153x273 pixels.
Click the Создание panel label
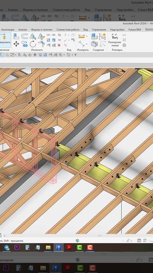pos(98,50)
